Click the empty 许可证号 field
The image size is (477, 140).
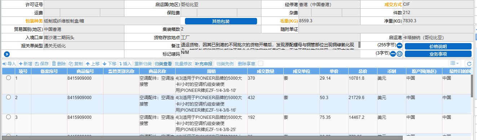[x=84, y=5]
